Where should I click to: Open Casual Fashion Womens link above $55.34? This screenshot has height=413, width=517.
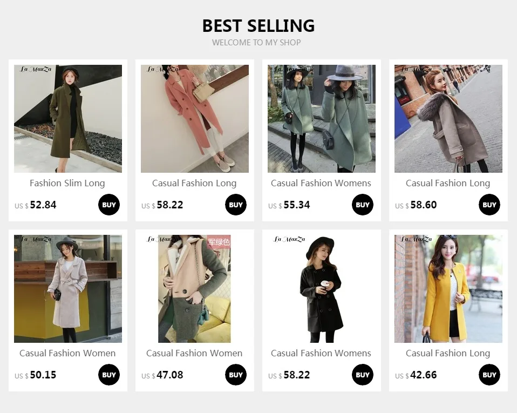[x=321, y=183]
